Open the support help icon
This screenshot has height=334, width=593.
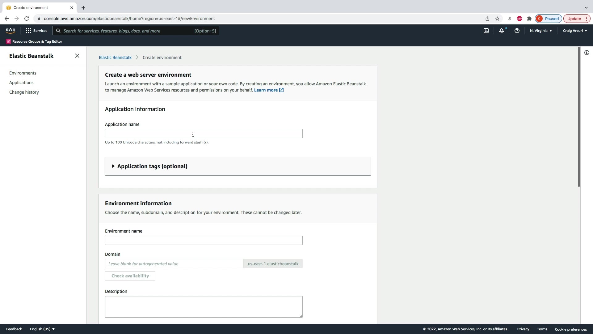(x=517, y=31)
